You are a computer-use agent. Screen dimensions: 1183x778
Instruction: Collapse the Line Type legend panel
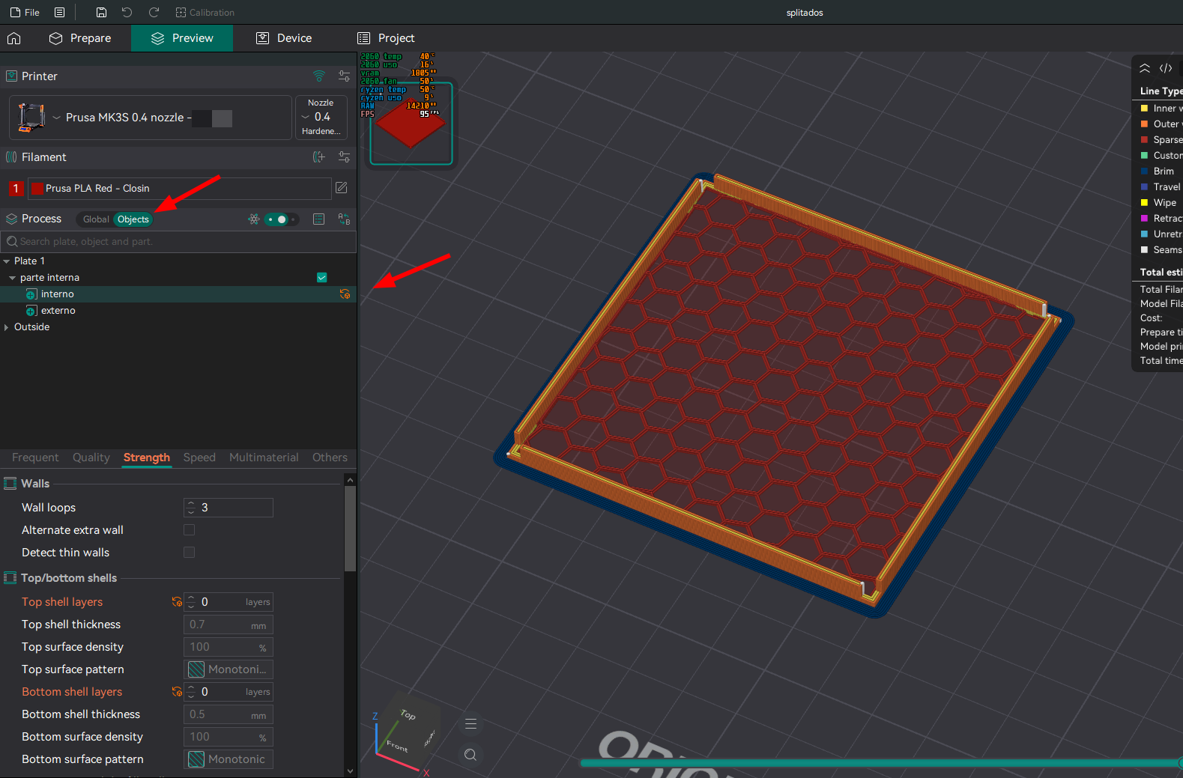coord(1145,68)
